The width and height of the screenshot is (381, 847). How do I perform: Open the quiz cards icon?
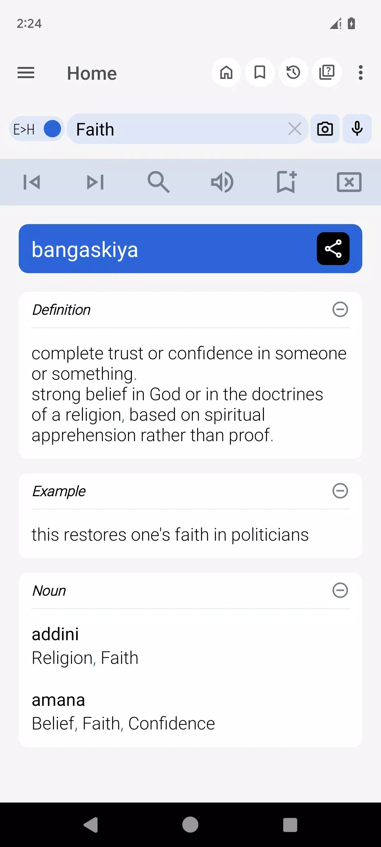pyautogui.click(x=327, y=73)
